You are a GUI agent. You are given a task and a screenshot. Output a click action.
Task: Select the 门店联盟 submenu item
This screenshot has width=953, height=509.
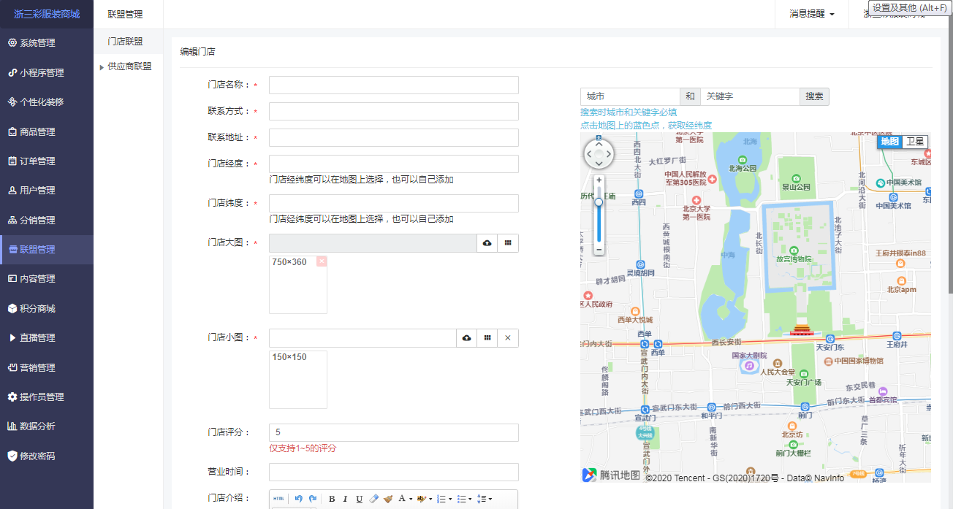128,42
